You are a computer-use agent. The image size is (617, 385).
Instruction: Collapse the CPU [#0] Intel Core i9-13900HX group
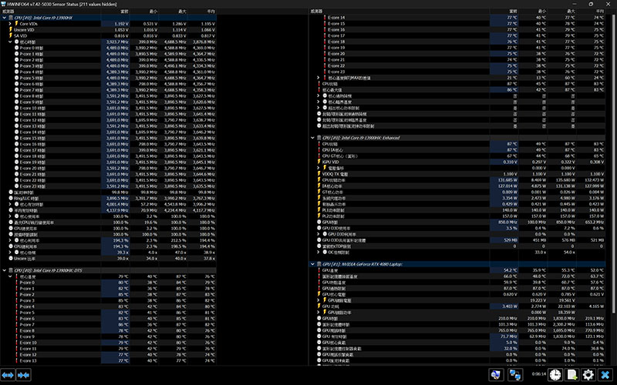[x=5, y=17]
